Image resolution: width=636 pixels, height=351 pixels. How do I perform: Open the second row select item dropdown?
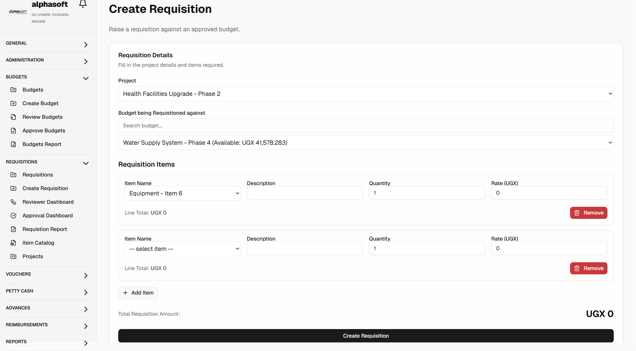point(182,249)
